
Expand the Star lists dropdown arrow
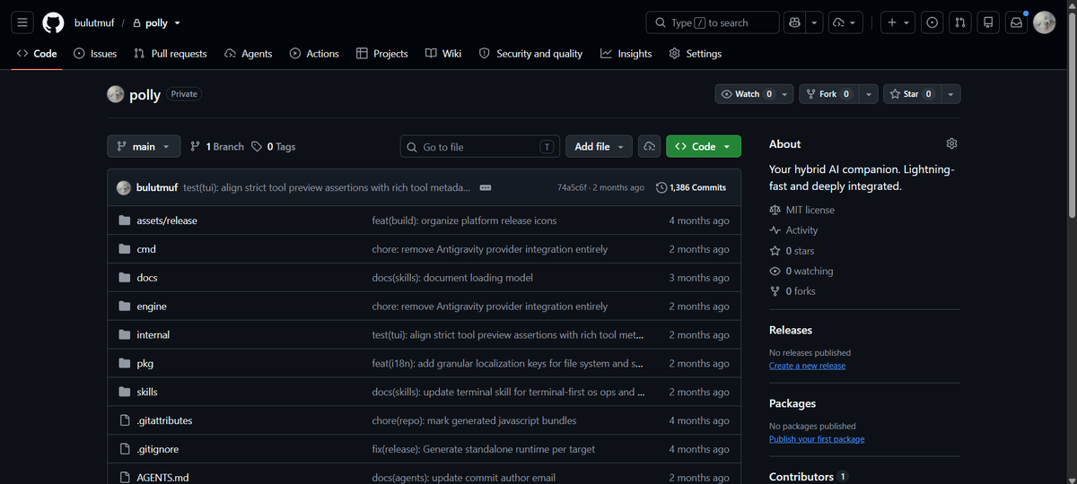tap(950, 94)
